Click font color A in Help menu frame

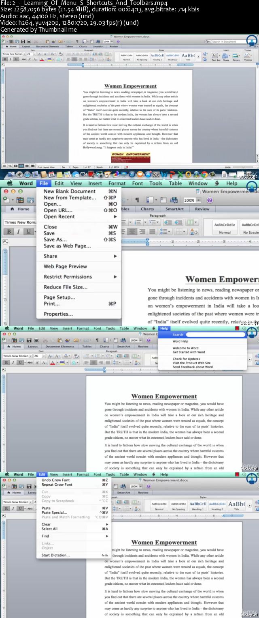53,362
